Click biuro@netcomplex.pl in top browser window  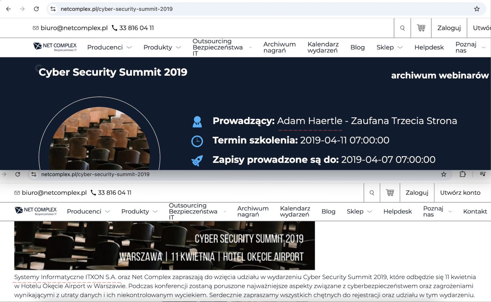[x=74, y=28]
